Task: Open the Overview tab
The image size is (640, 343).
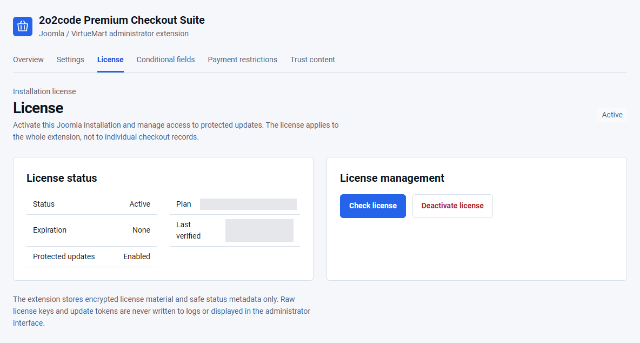Action: pos(28,60)
